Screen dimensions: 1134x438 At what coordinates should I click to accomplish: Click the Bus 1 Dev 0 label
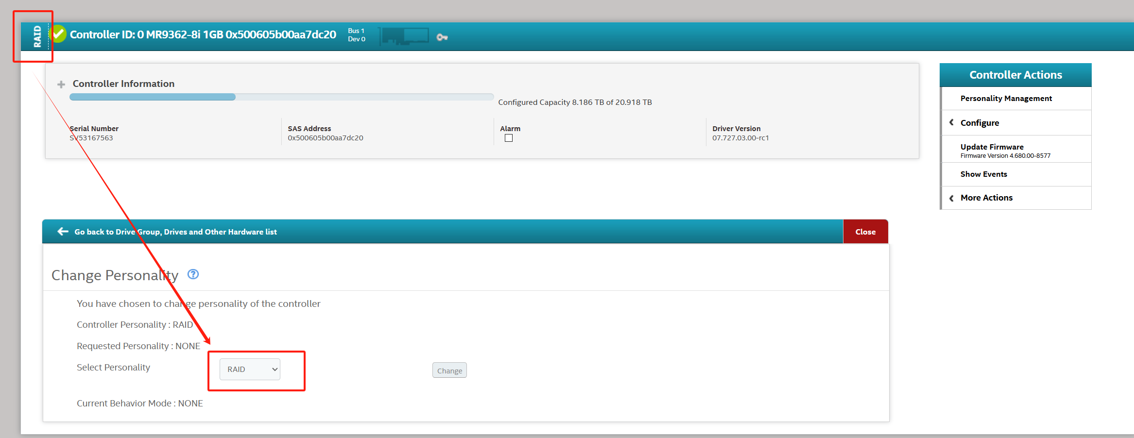(356, 35)
